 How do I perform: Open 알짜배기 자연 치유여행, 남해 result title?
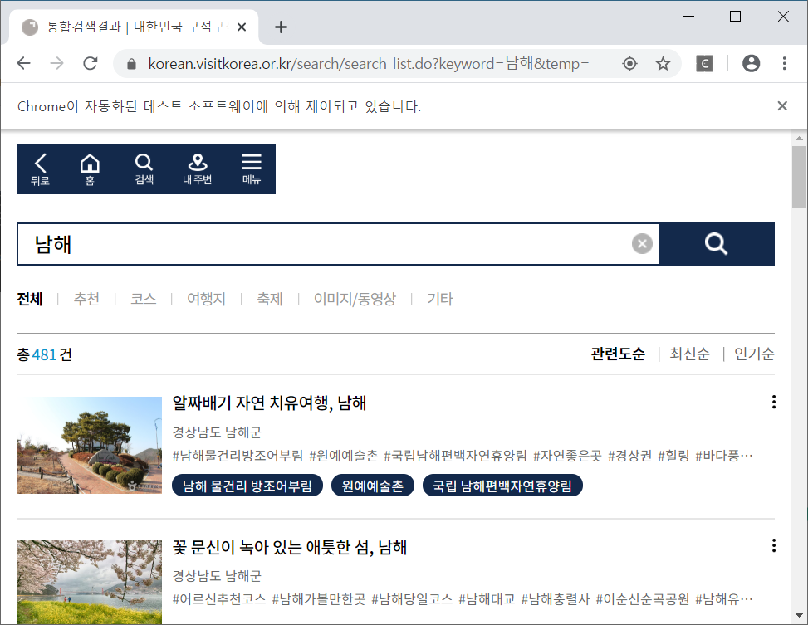[x=270, y=403]
